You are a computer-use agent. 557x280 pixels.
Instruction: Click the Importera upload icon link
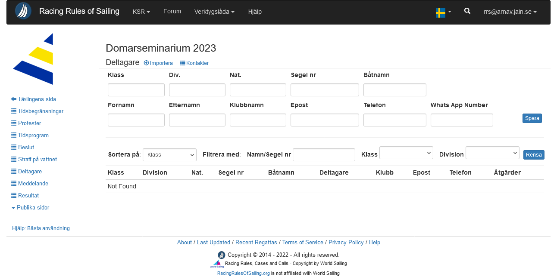coord(158,63)
